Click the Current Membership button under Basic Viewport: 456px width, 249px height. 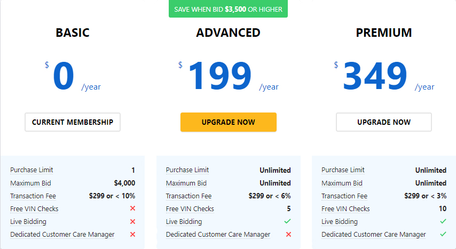73,122
